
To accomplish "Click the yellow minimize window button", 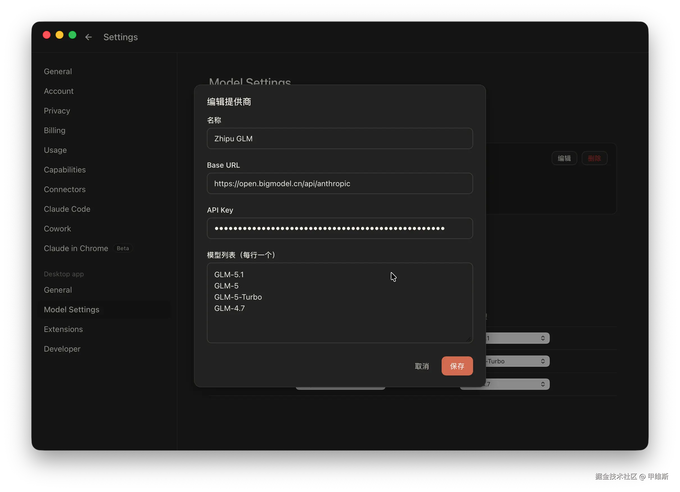I will pyautogui.click(x=60, y=35).
